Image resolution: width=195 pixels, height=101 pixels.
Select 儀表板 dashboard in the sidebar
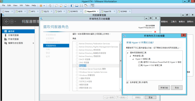[12, 31]
